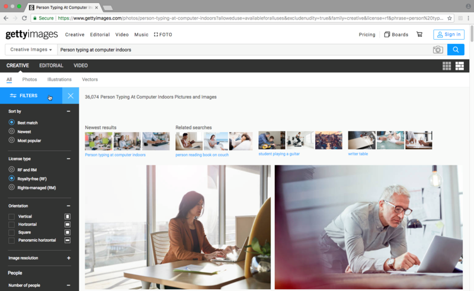Open 'student playing a guitar' related search
Viewport: 474px width, 291px height.
pos(279,154)
